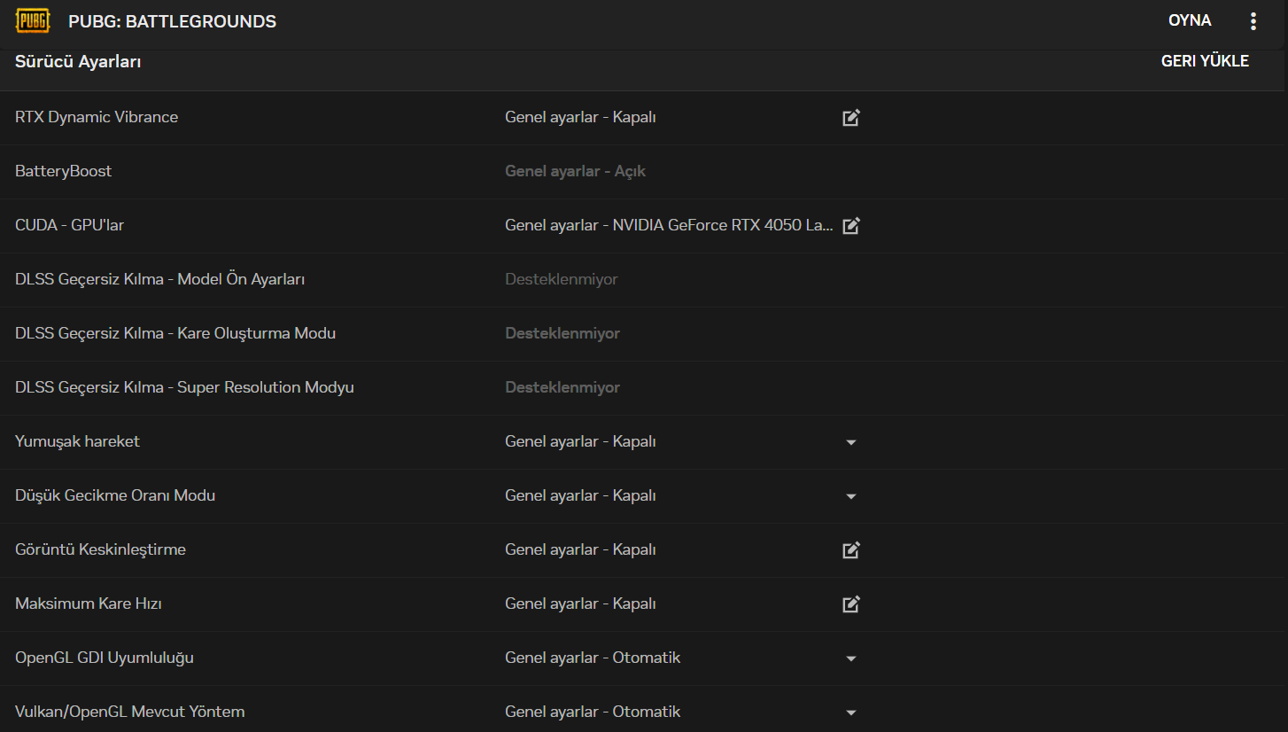Click Desteklenmiyor in the Model Ön Ayarları row
Screen dimensions: 1288x732
[562, 279]
